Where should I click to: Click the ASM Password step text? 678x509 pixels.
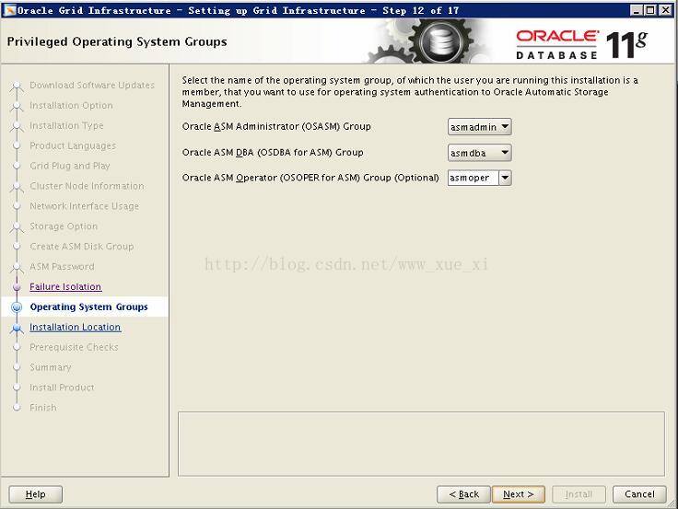coord(62,267)
